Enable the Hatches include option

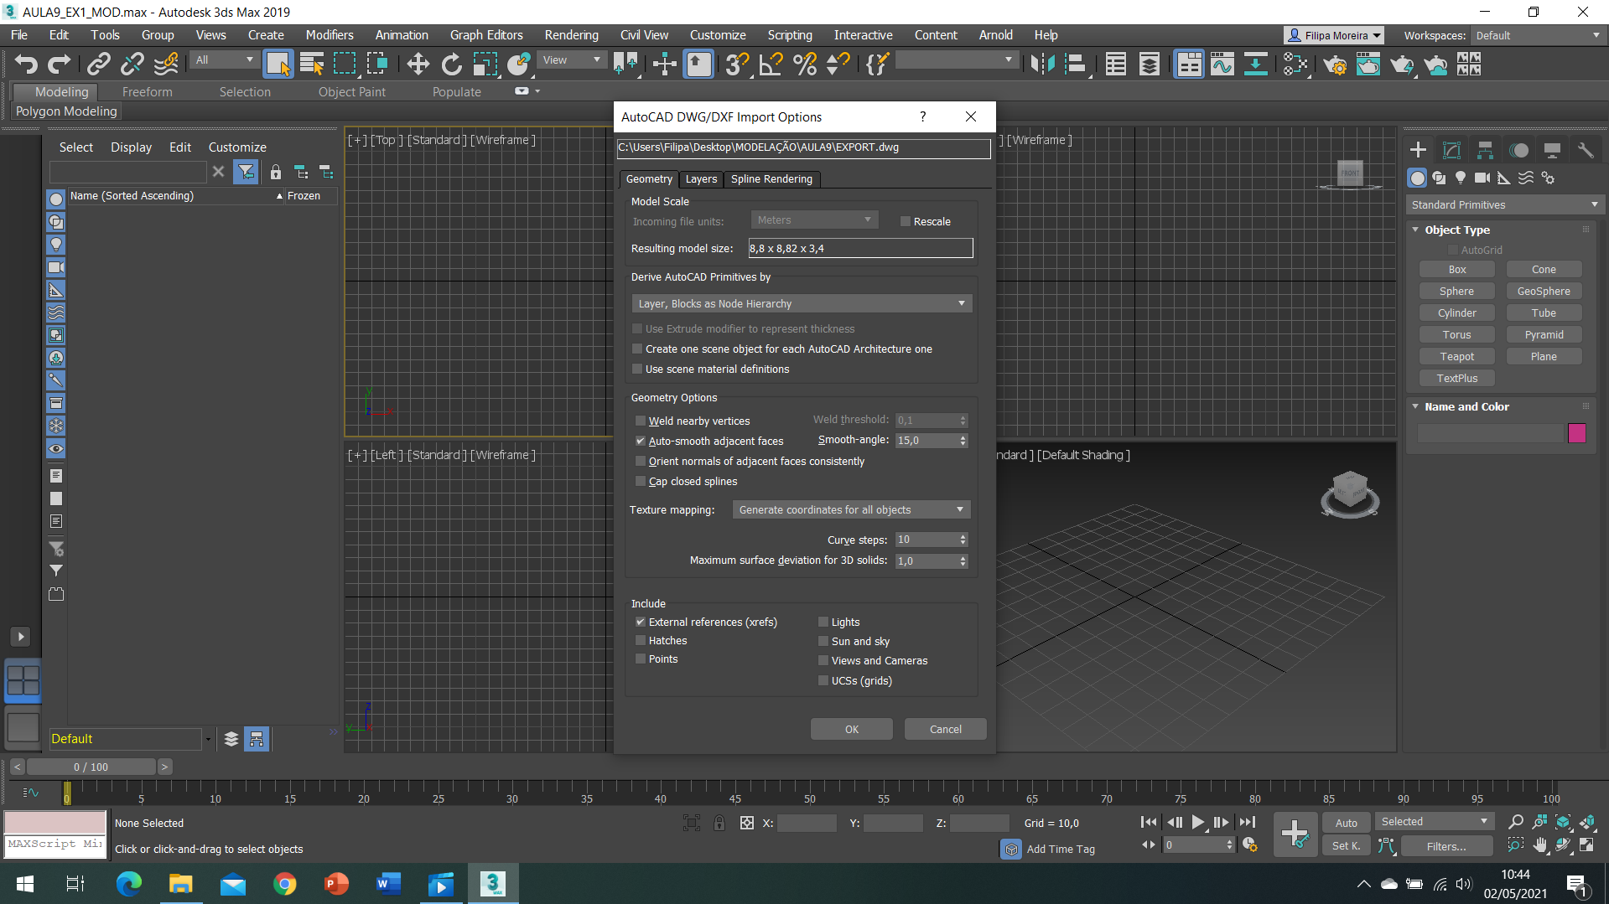(x=641, y=640)
